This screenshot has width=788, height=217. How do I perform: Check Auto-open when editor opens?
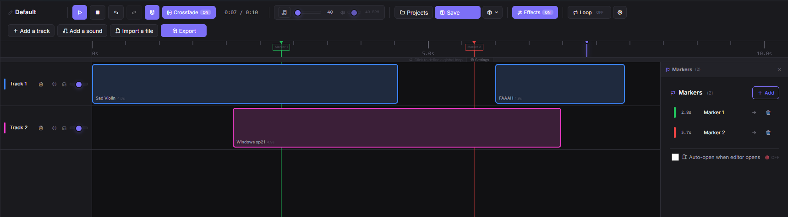[675, 157]
